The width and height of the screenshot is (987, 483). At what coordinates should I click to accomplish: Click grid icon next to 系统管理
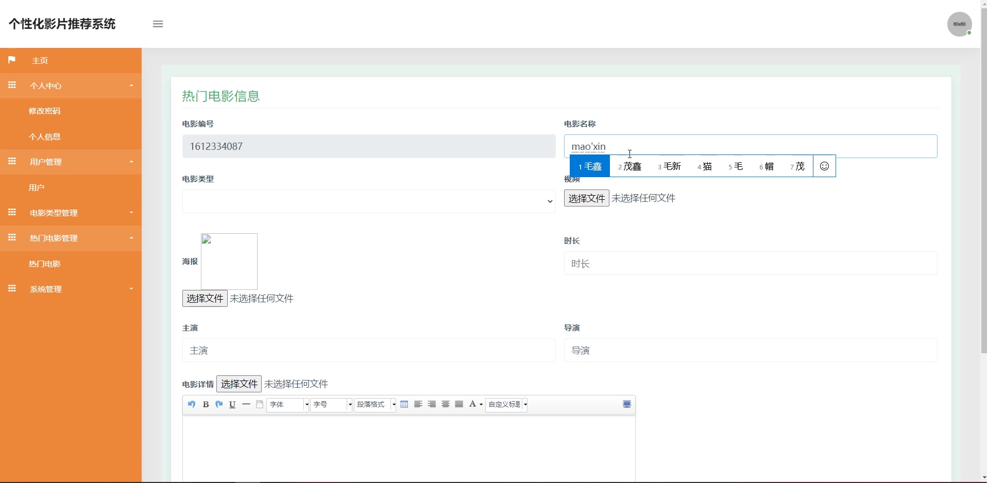click(x=12, y=288)
